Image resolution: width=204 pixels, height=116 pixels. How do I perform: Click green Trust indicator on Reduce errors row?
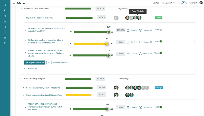tap(161, 41)
